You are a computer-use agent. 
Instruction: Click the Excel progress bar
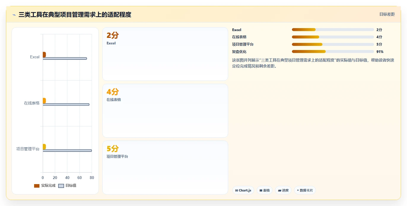pos(333,30)
